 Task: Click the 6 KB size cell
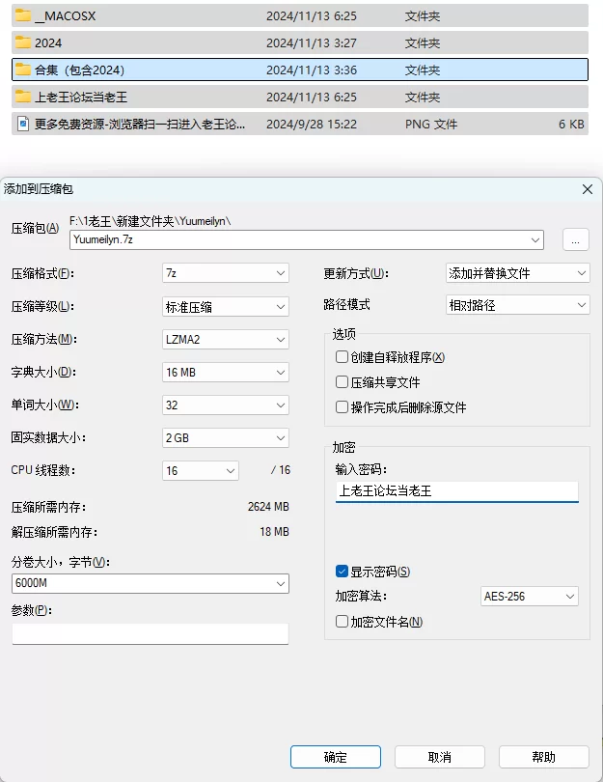click(x=571, y=124)
